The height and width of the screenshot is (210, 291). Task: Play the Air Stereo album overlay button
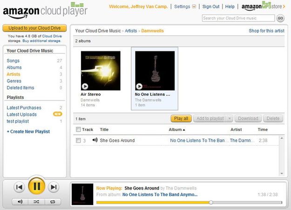(85, 86)
